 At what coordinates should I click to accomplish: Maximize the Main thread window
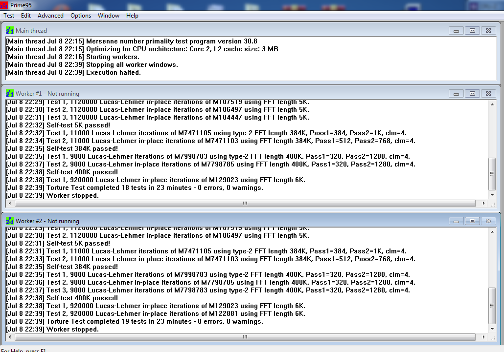(472, 31)
